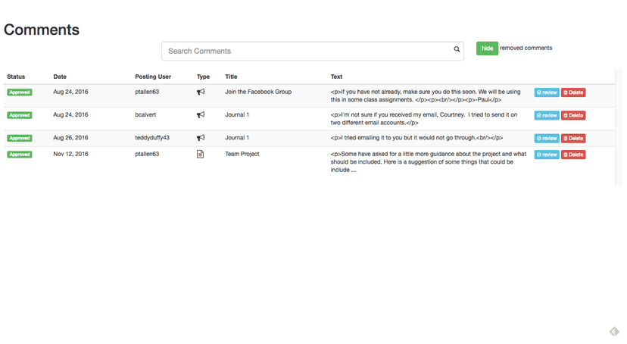Toggle the hide removed comments button
The height and width of the screenshot is (344, 627).
point(487,48)
